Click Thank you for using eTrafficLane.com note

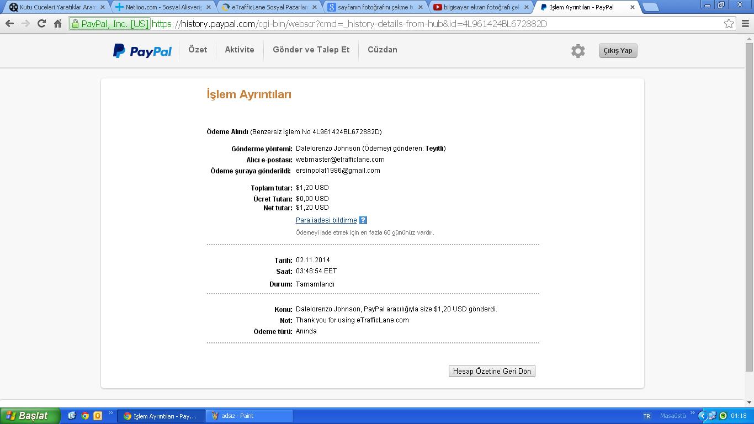pos(352,320)
